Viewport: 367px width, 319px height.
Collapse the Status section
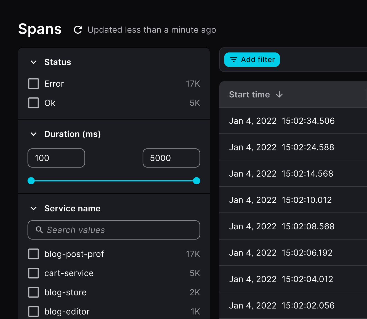click(x=33, y=62)
